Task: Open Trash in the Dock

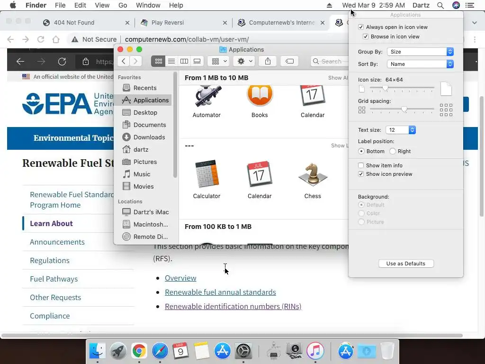Action: pyautogui.click(x=387, y=351)
